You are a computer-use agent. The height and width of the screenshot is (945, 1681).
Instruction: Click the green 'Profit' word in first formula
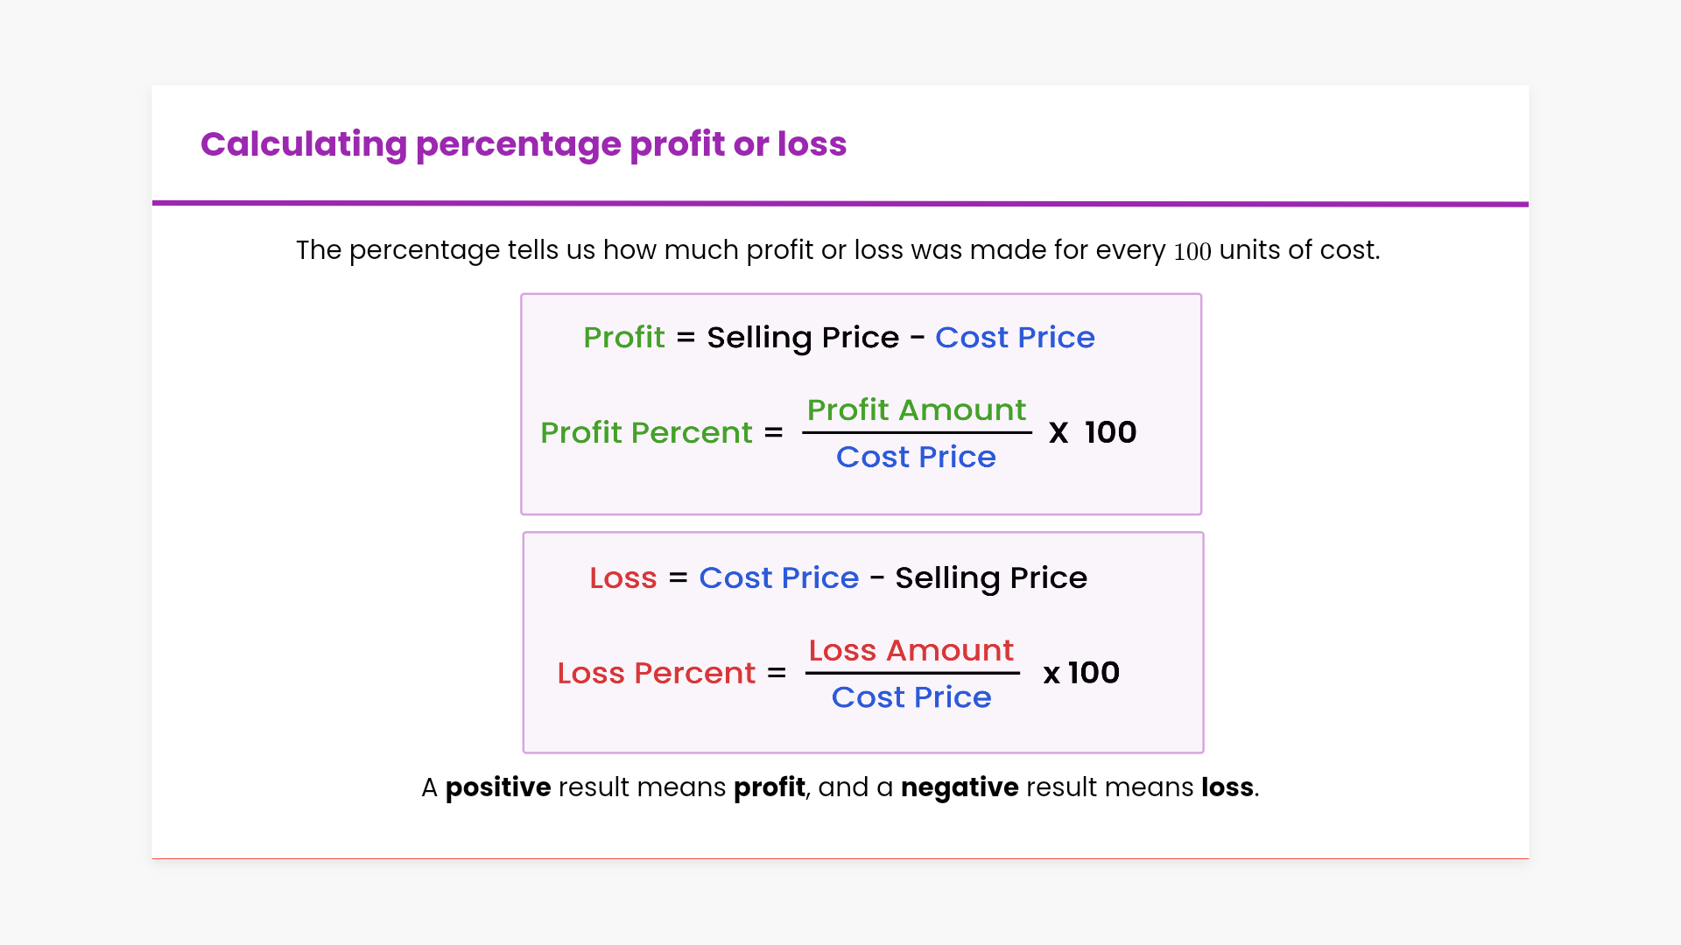click(623, 338)
